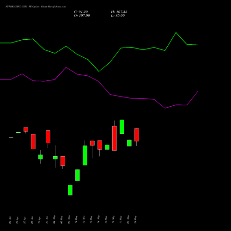Select the 19 May date label

coord(121,219)
